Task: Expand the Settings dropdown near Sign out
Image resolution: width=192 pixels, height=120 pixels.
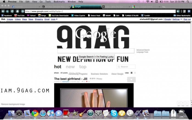Action: 177,19
